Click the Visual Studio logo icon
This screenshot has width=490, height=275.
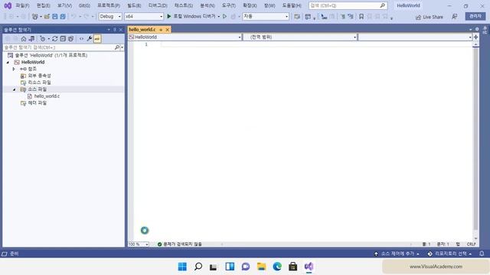tap(8, 5)
